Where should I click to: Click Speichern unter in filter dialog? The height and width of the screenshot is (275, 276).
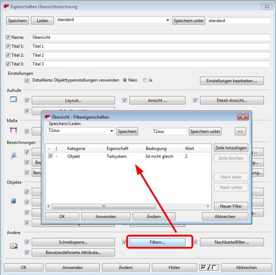pyautogui.click(x=205, y=131)
